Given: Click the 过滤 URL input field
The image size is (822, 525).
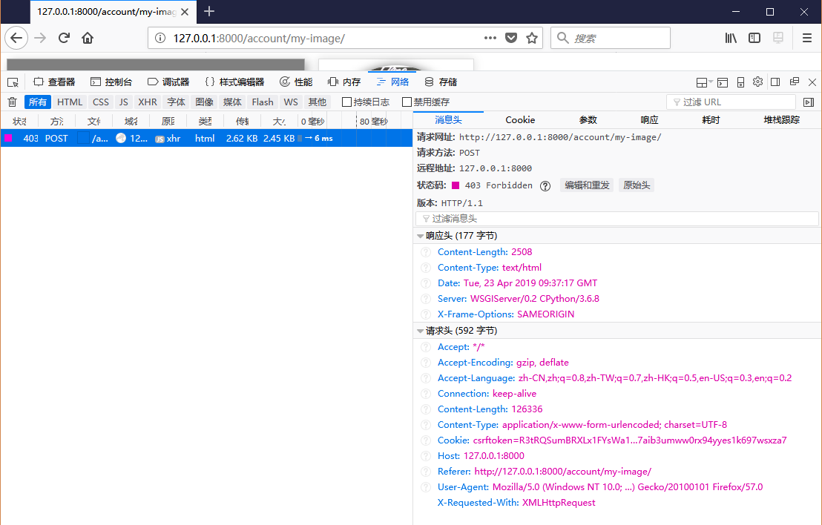Looking at the screenshot, I should tap(731, 102).
